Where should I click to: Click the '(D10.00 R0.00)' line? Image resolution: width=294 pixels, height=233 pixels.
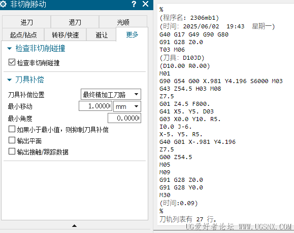coord(185,66)
